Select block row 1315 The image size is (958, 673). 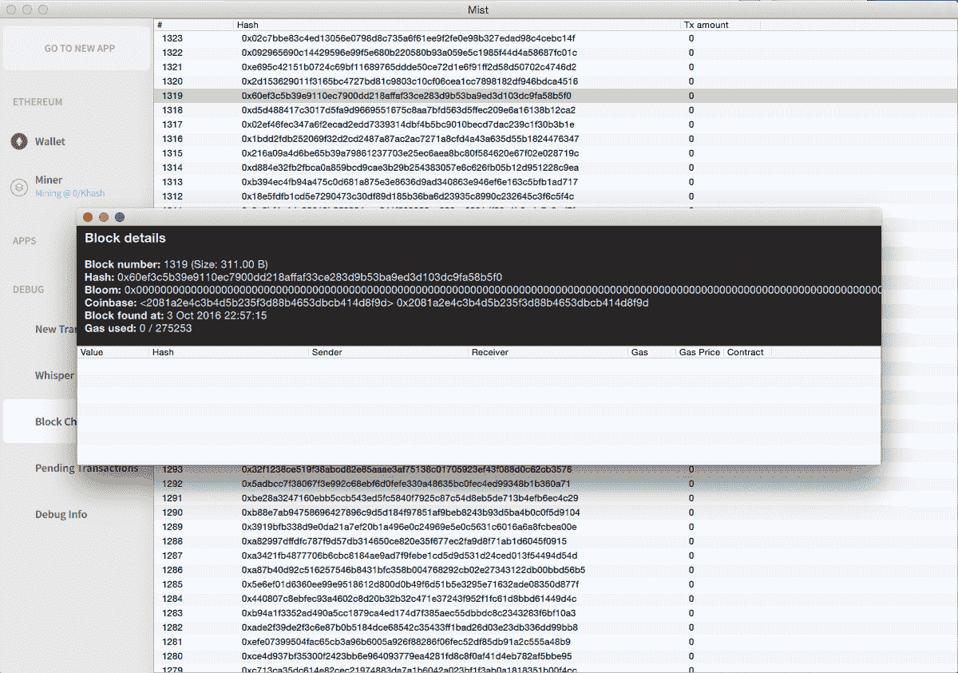[x=556, y=153]
